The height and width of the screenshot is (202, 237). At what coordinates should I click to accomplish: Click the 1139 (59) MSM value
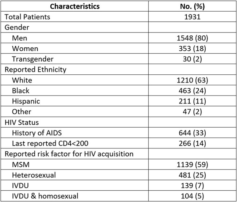coord(193,164)
